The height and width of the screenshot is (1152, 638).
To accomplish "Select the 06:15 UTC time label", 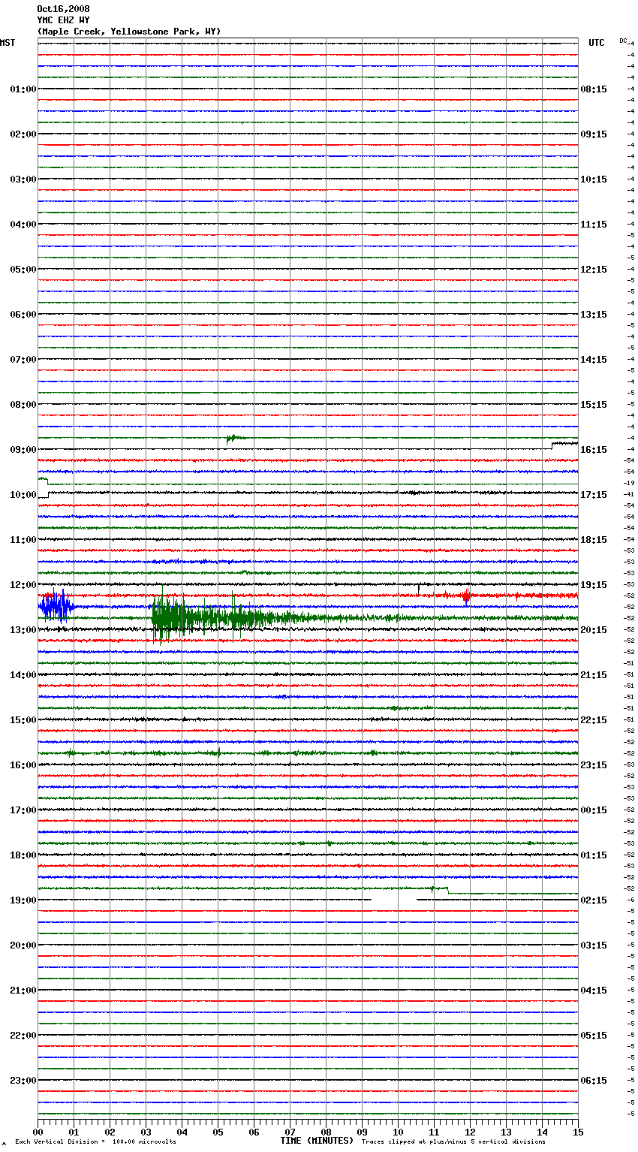I will point(594,1081).
